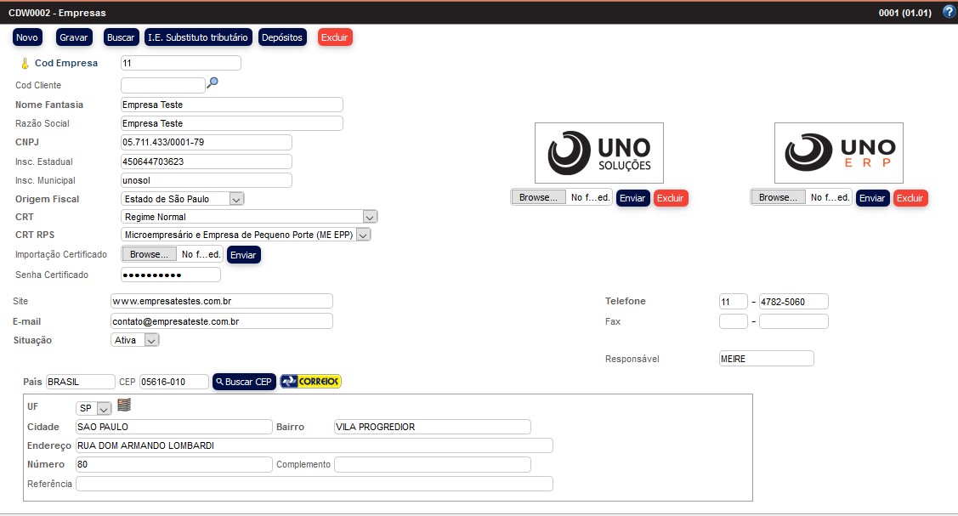Browse for the certificate import file
This screenshot has height=516, width=958.
(x=150, y=254)
